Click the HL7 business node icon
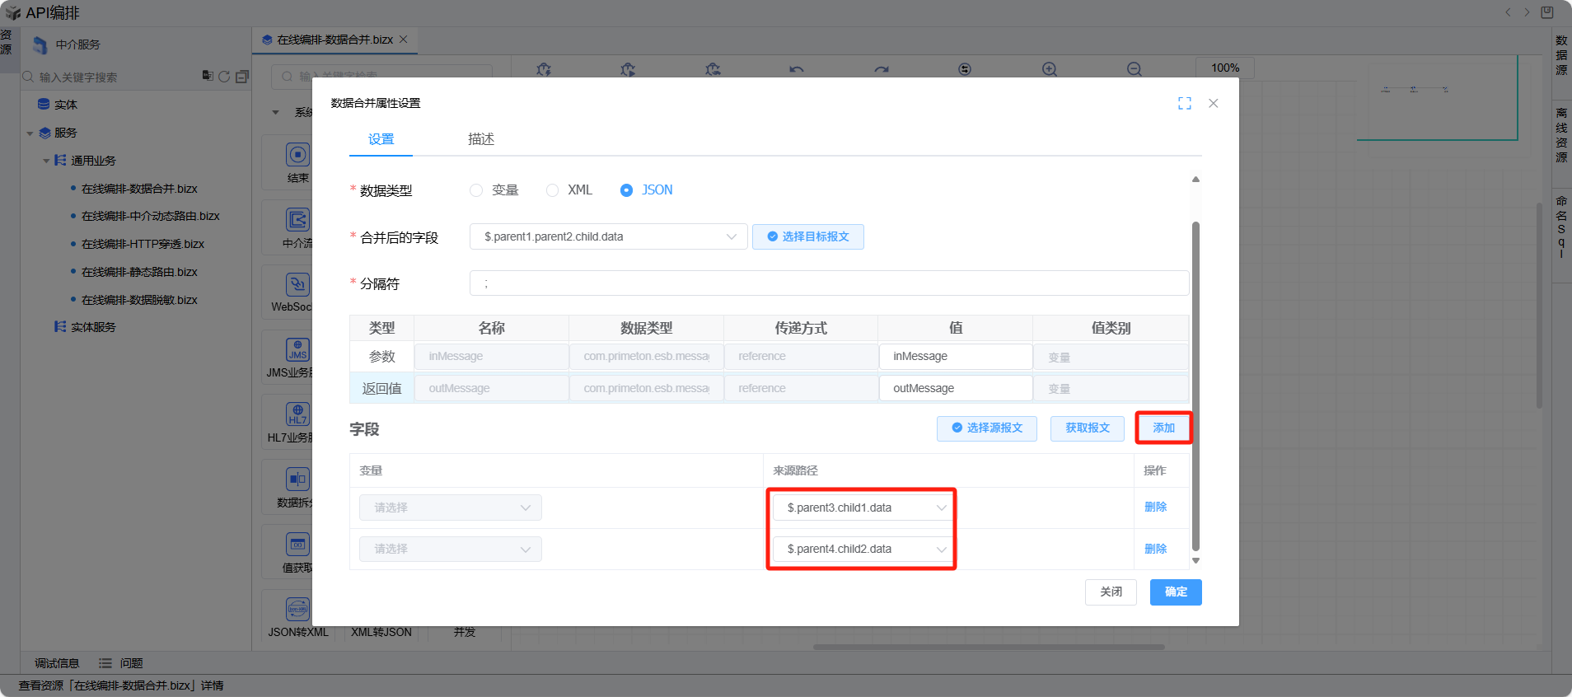This screenshot has width=1572, height=697. tap(297, 414)
